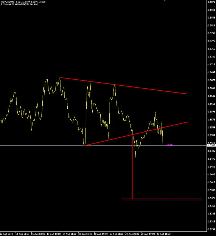This screenshot has height=236, width=216.
Task: Click the 1.5655 price on the axis
Action: [211, 88]
